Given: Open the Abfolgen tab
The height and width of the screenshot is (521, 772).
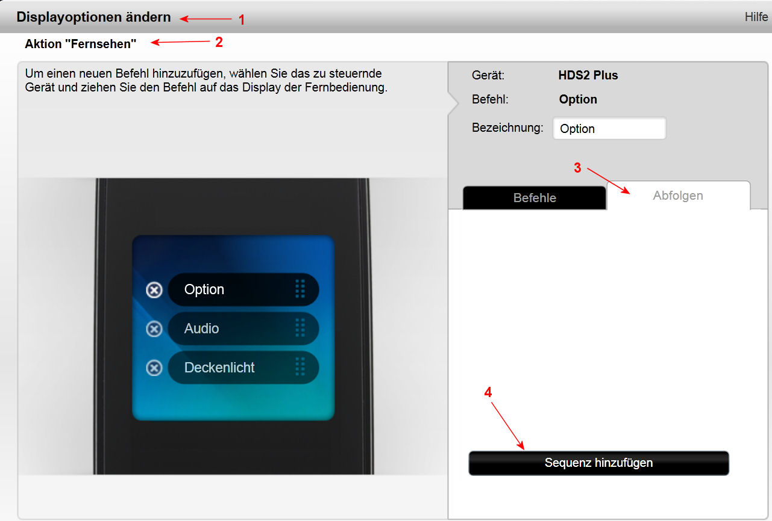Looking at the screenshot, I should pos(678,196).
